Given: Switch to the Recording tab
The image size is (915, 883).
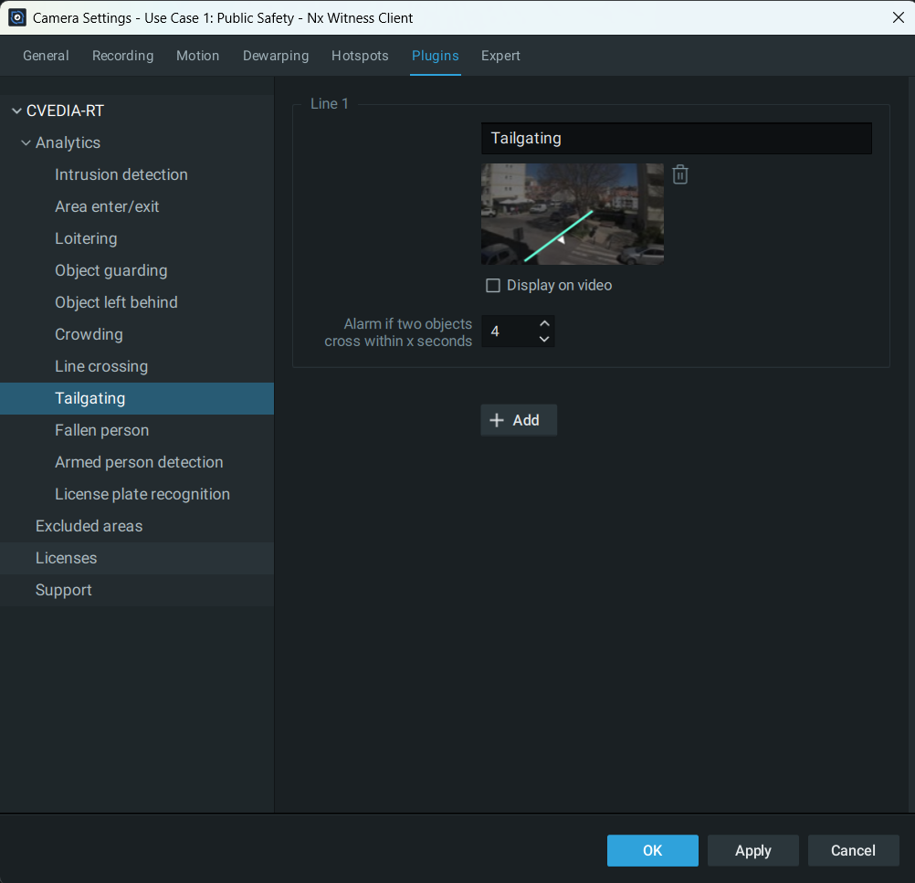Looking at the screenshot, I should pos(122,56).
